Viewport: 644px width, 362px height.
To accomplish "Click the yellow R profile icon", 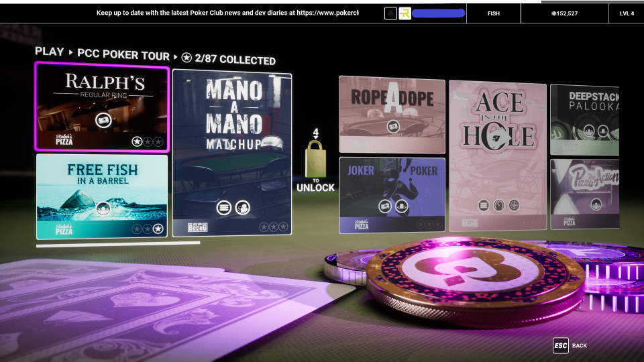I will (405, 13).
